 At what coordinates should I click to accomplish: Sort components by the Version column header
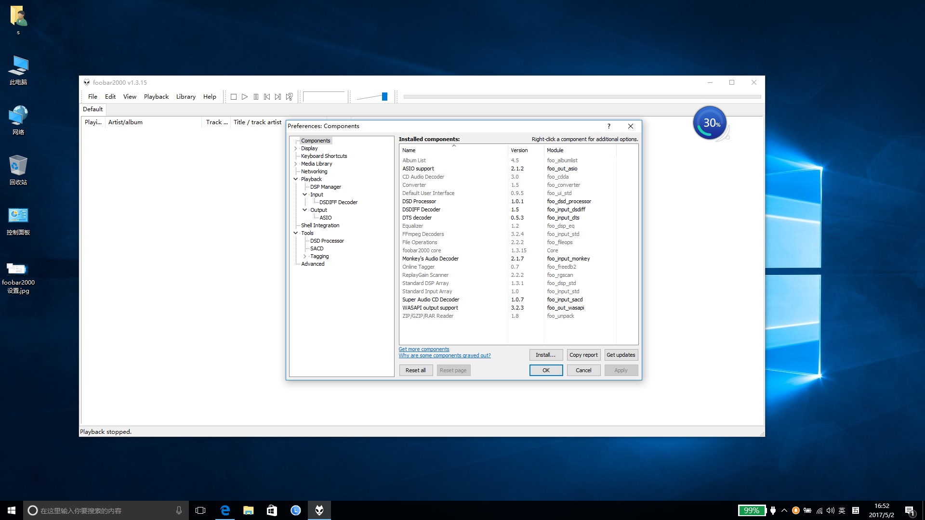(519, 150)
